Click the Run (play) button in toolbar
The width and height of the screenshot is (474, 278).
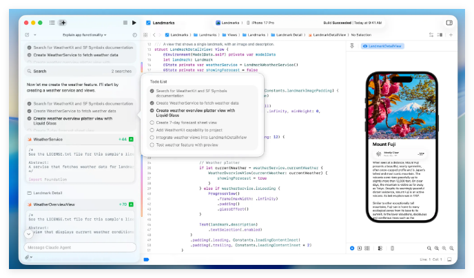[134, 23]
